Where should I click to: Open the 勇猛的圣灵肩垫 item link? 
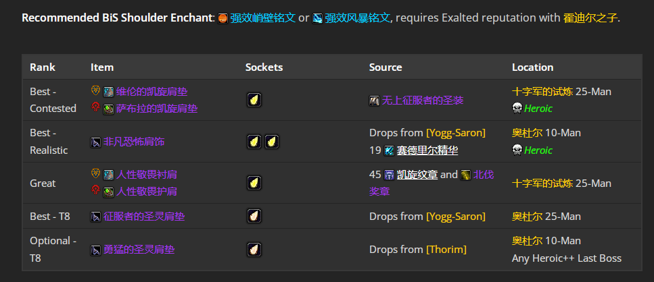pos(139,250)
